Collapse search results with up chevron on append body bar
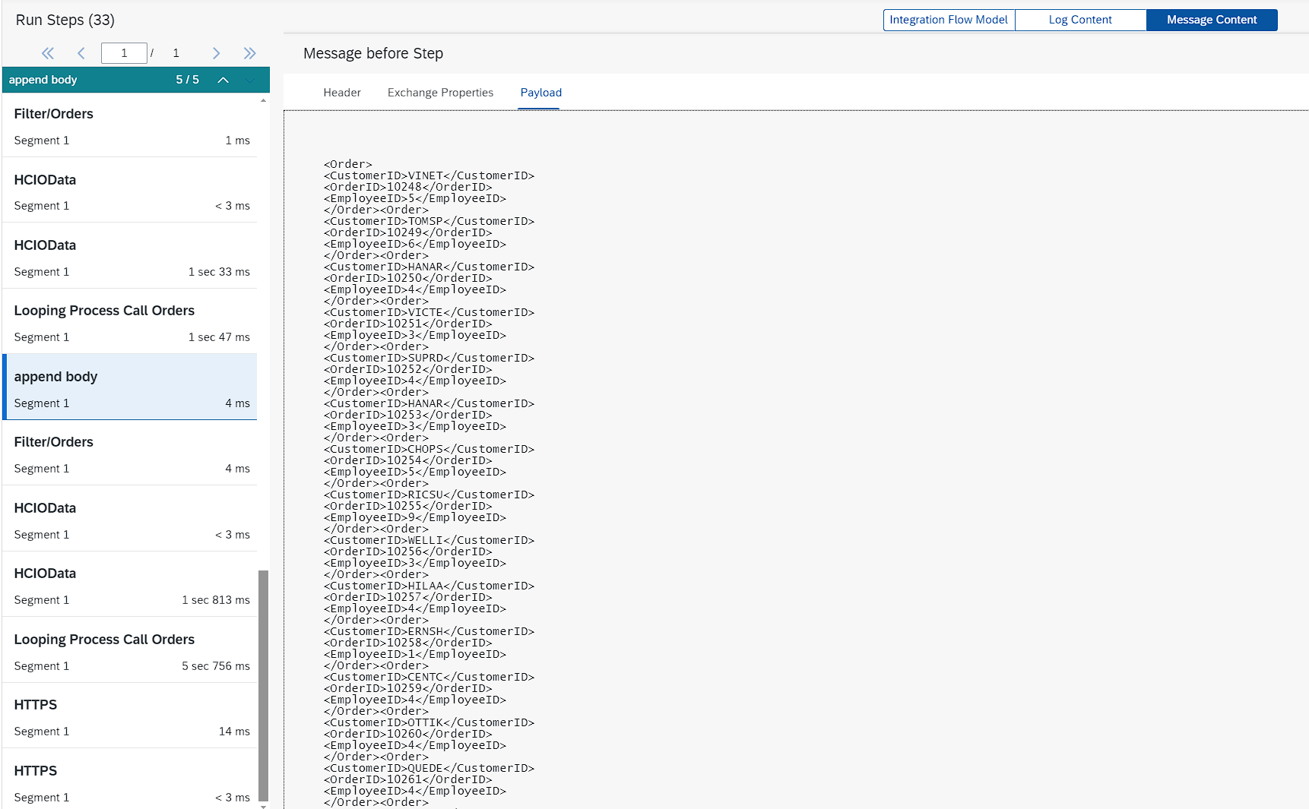 tap(223, 80)
